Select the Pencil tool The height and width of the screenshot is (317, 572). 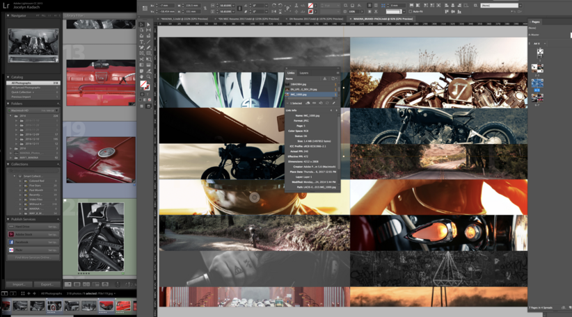pos(148,48)
